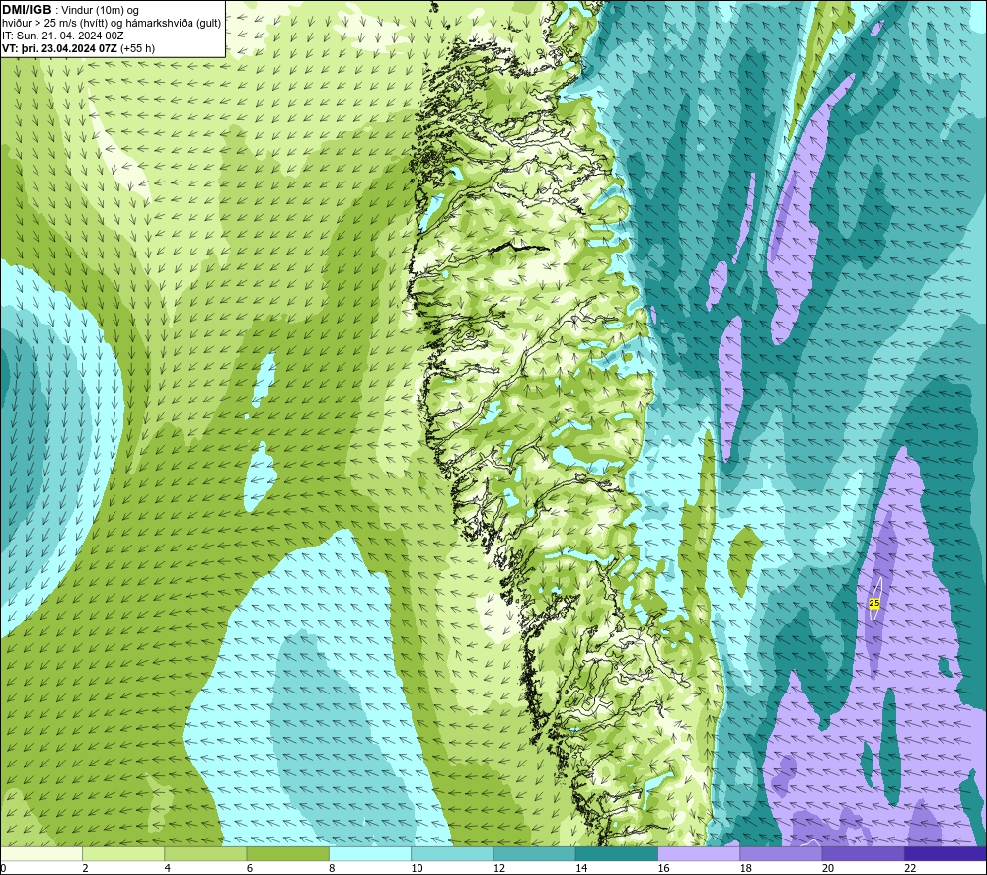Click the teal 12–14 m/s legend swatch
Screen dimensions: 987x875
pyautogui.click(x=534, y=854)
